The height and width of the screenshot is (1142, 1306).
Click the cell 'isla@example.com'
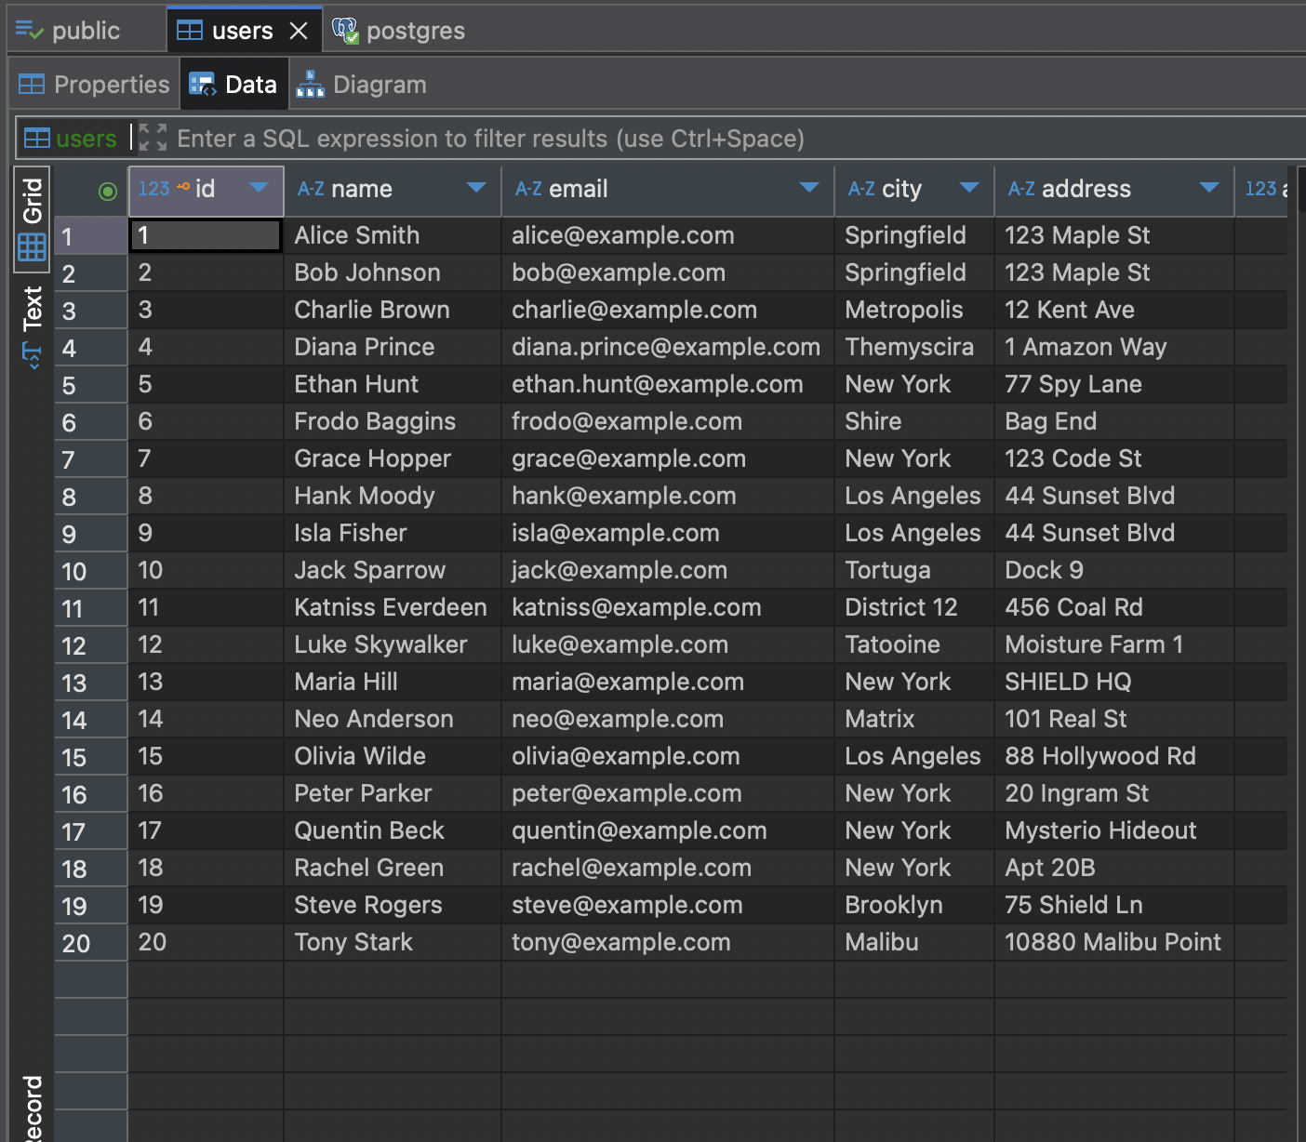tap(668, 533)
